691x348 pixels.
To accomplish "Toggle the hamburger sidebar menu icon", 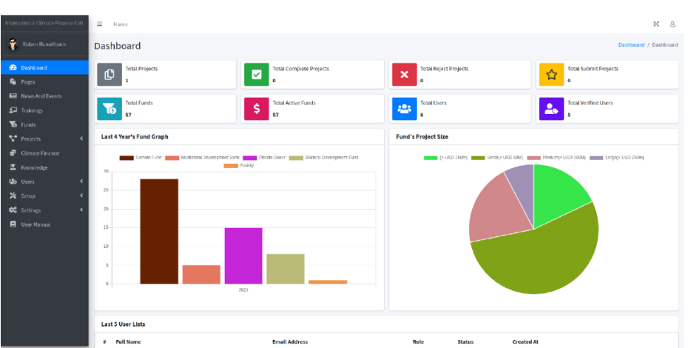I will [x=100, y=24].
